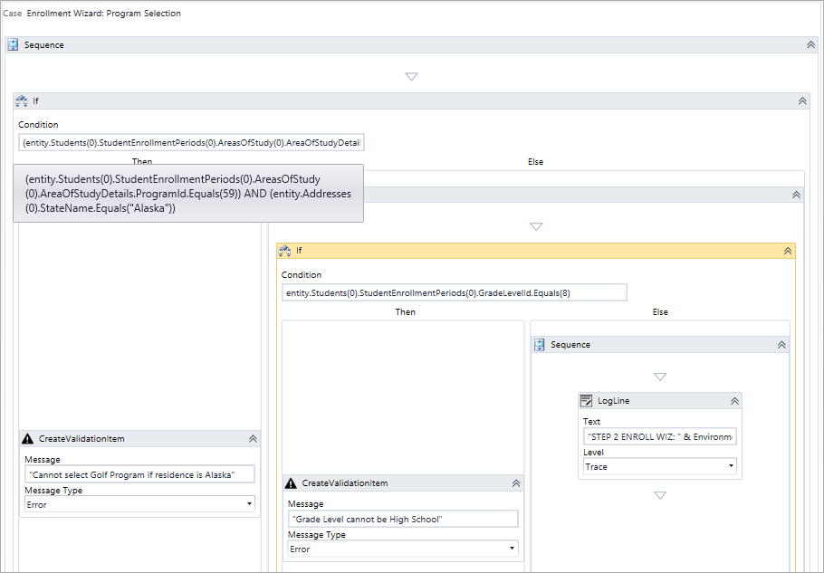Collapse the nested If activity
Image resolution: width=824 pixels, height=573 pixels.
pos(789,250)
